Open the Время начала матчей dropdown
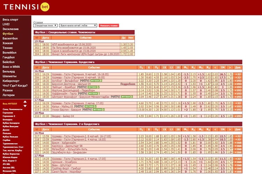262x174 pixels. 78,26
